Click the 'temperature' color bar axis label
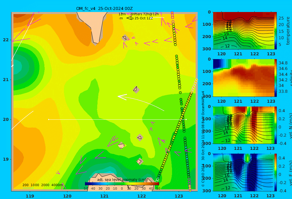Viewport: 292px width, 199px height. pos(288,31)
